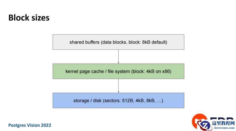Viewport: 236px width, 131px height.
Task: Select the blue storage / disk box
Action: (118, 100)
